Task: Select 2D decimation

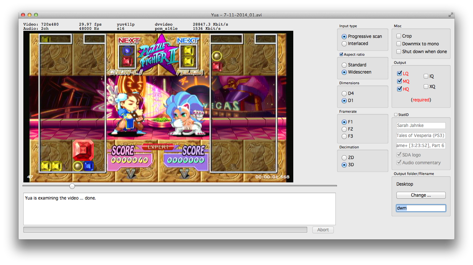Action: [344, 158]
